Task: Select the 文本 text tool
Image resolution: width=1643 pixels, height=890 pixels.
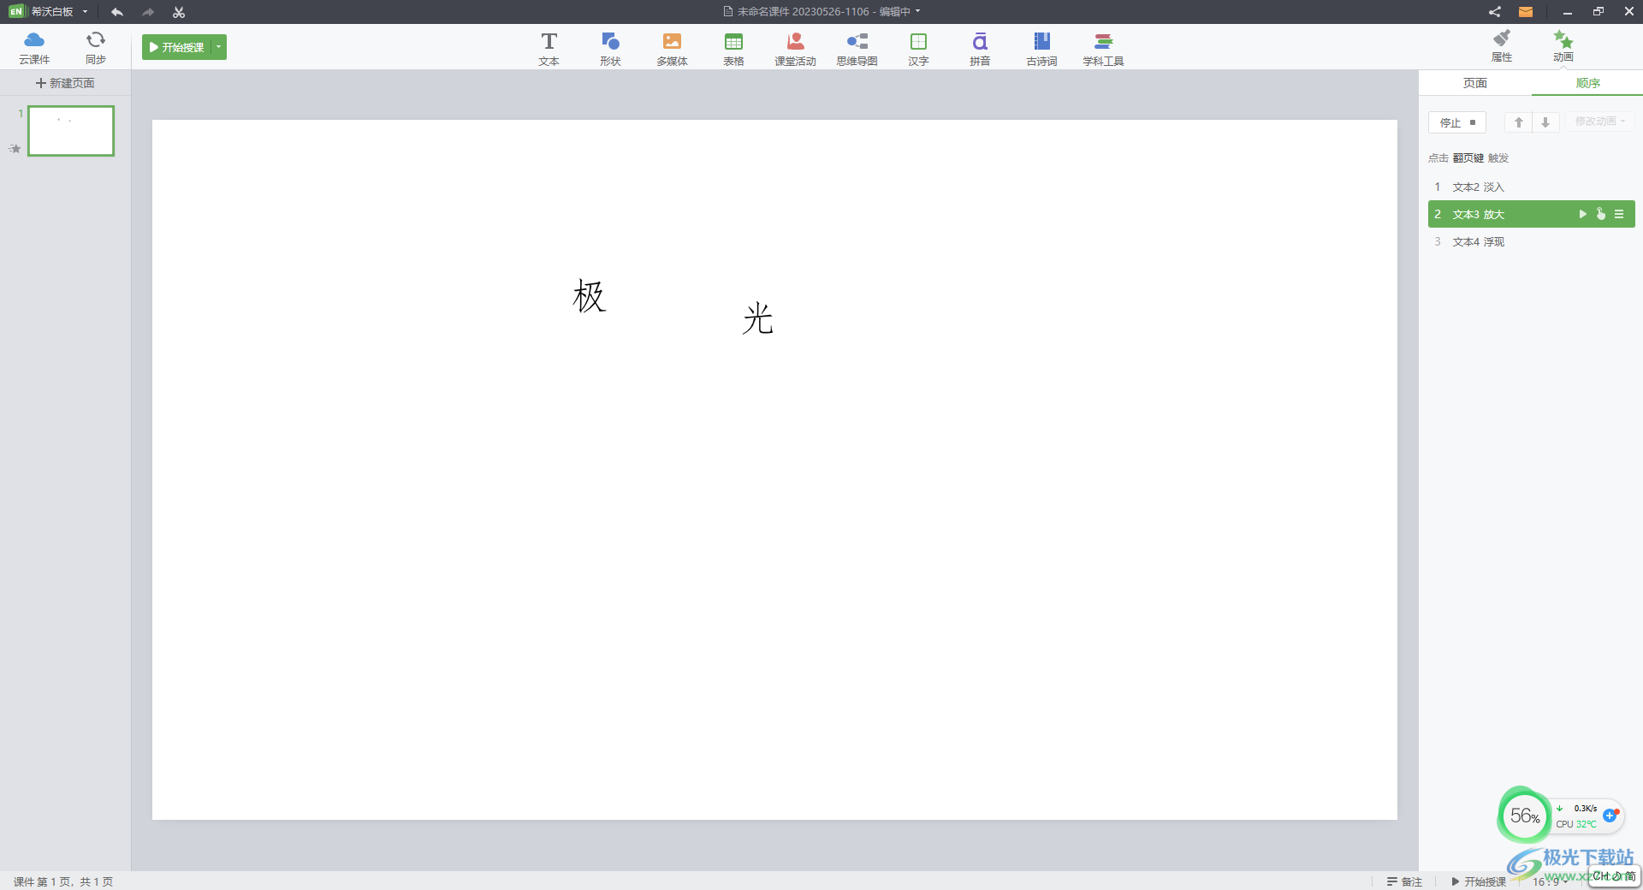Action: coord(549,49)
